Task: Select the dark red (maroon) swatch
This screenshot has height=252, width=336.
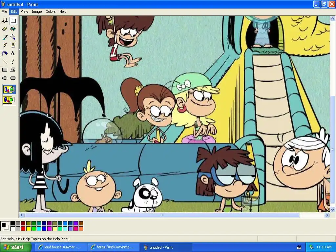Action: point(23,223)
